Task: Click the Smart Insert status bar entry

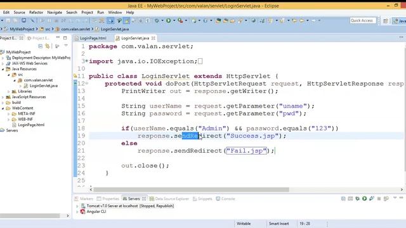Action: coord(278,224)
